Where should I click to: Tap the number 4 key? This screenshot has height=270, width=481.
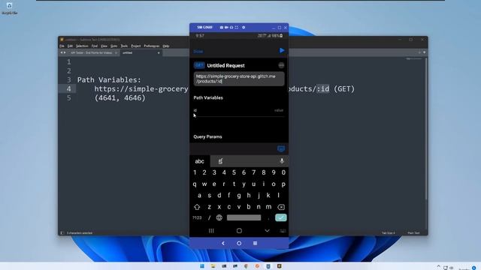click(x=224, y=172)
